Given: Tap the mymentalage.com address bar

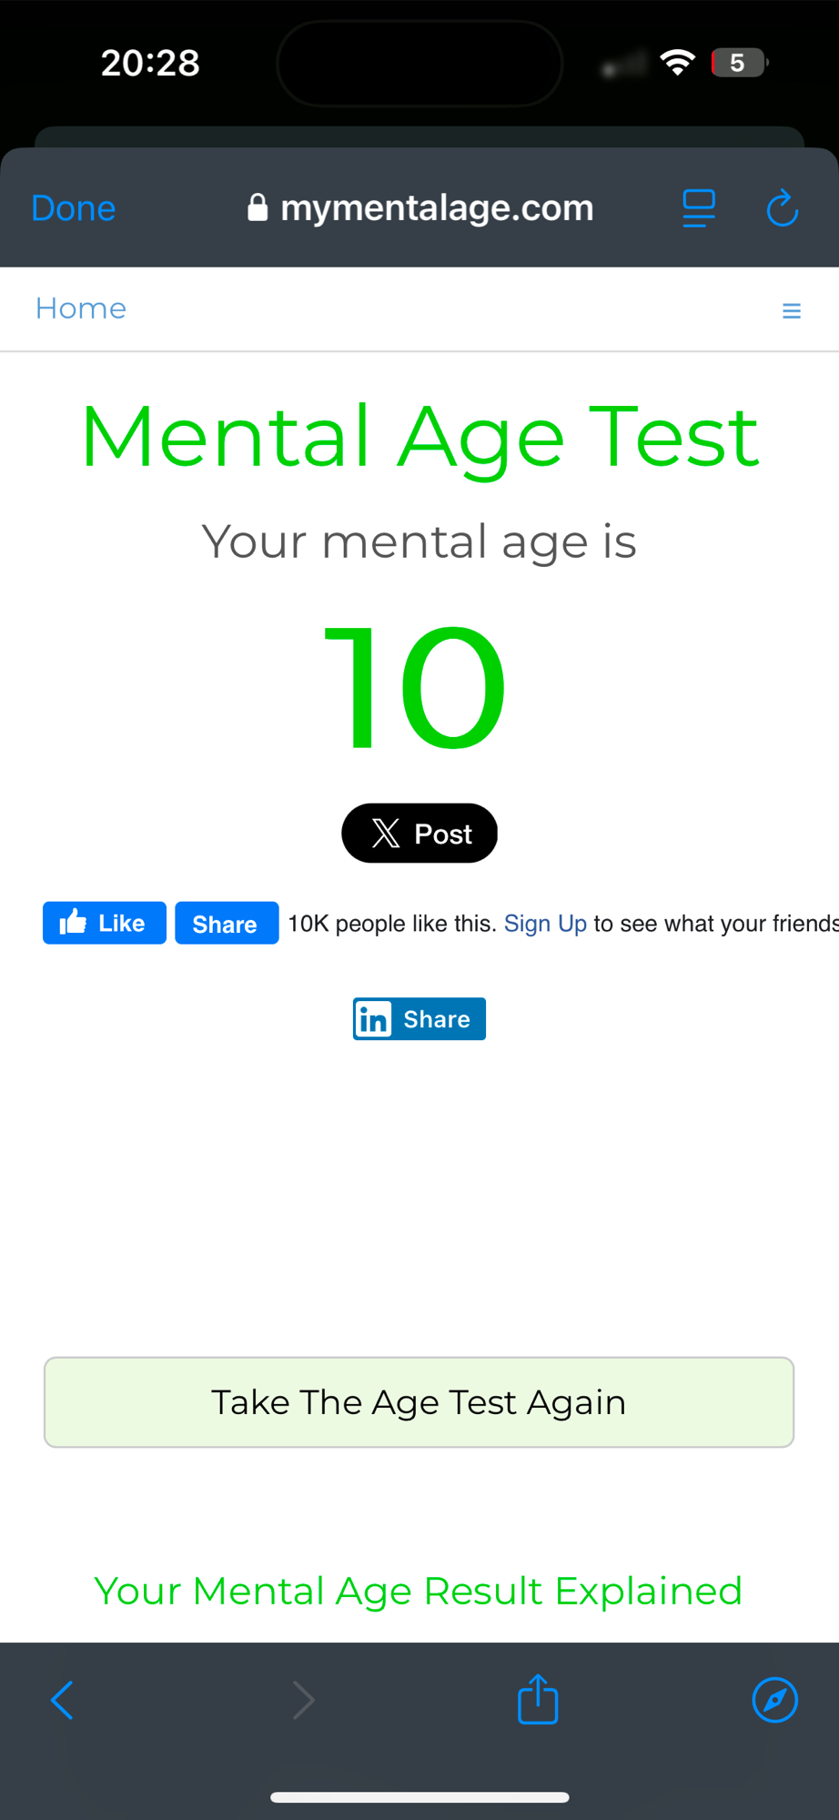Looking at the screenshot, I should (437, 208).
